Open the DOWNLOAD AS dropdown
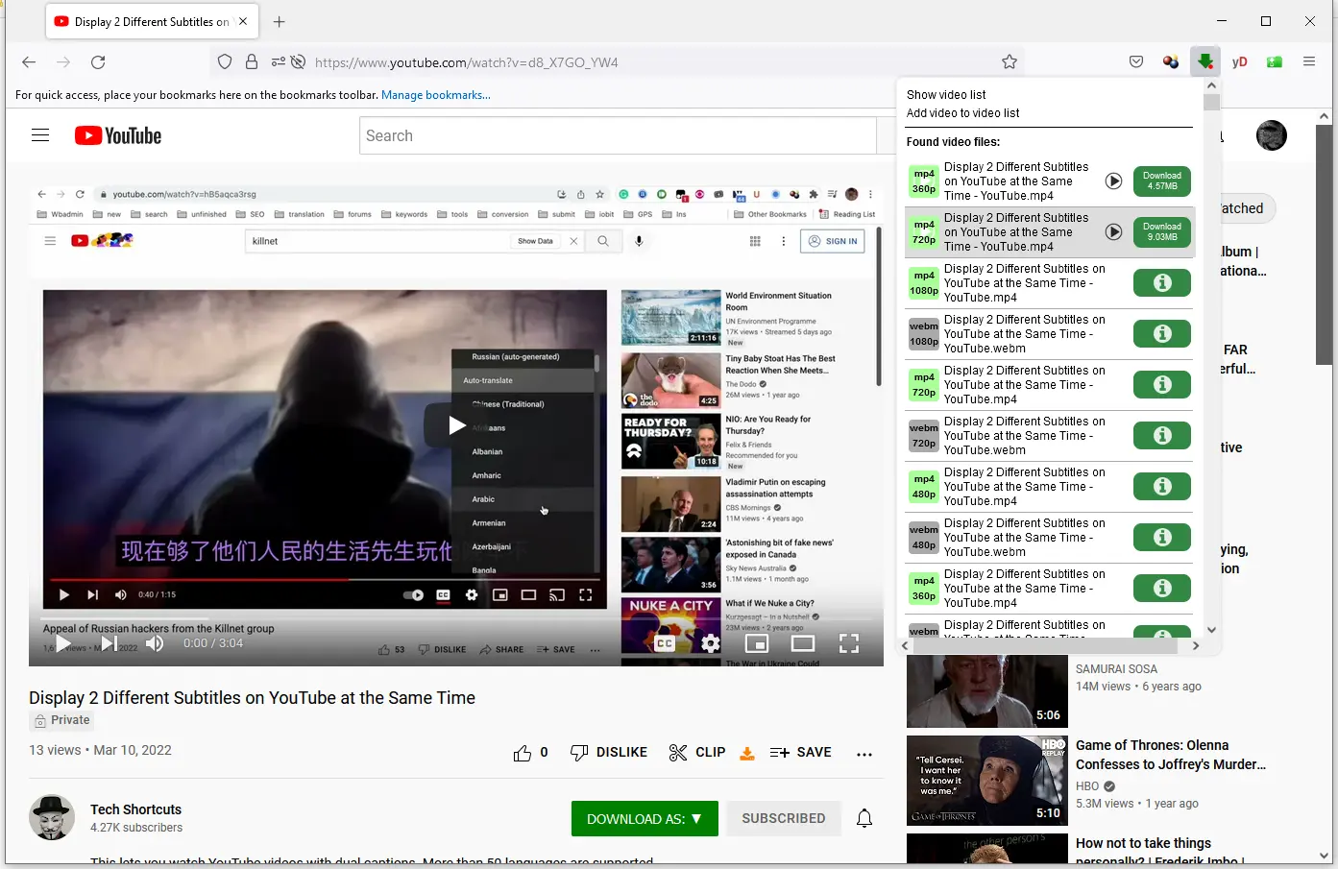 (645, 818)
